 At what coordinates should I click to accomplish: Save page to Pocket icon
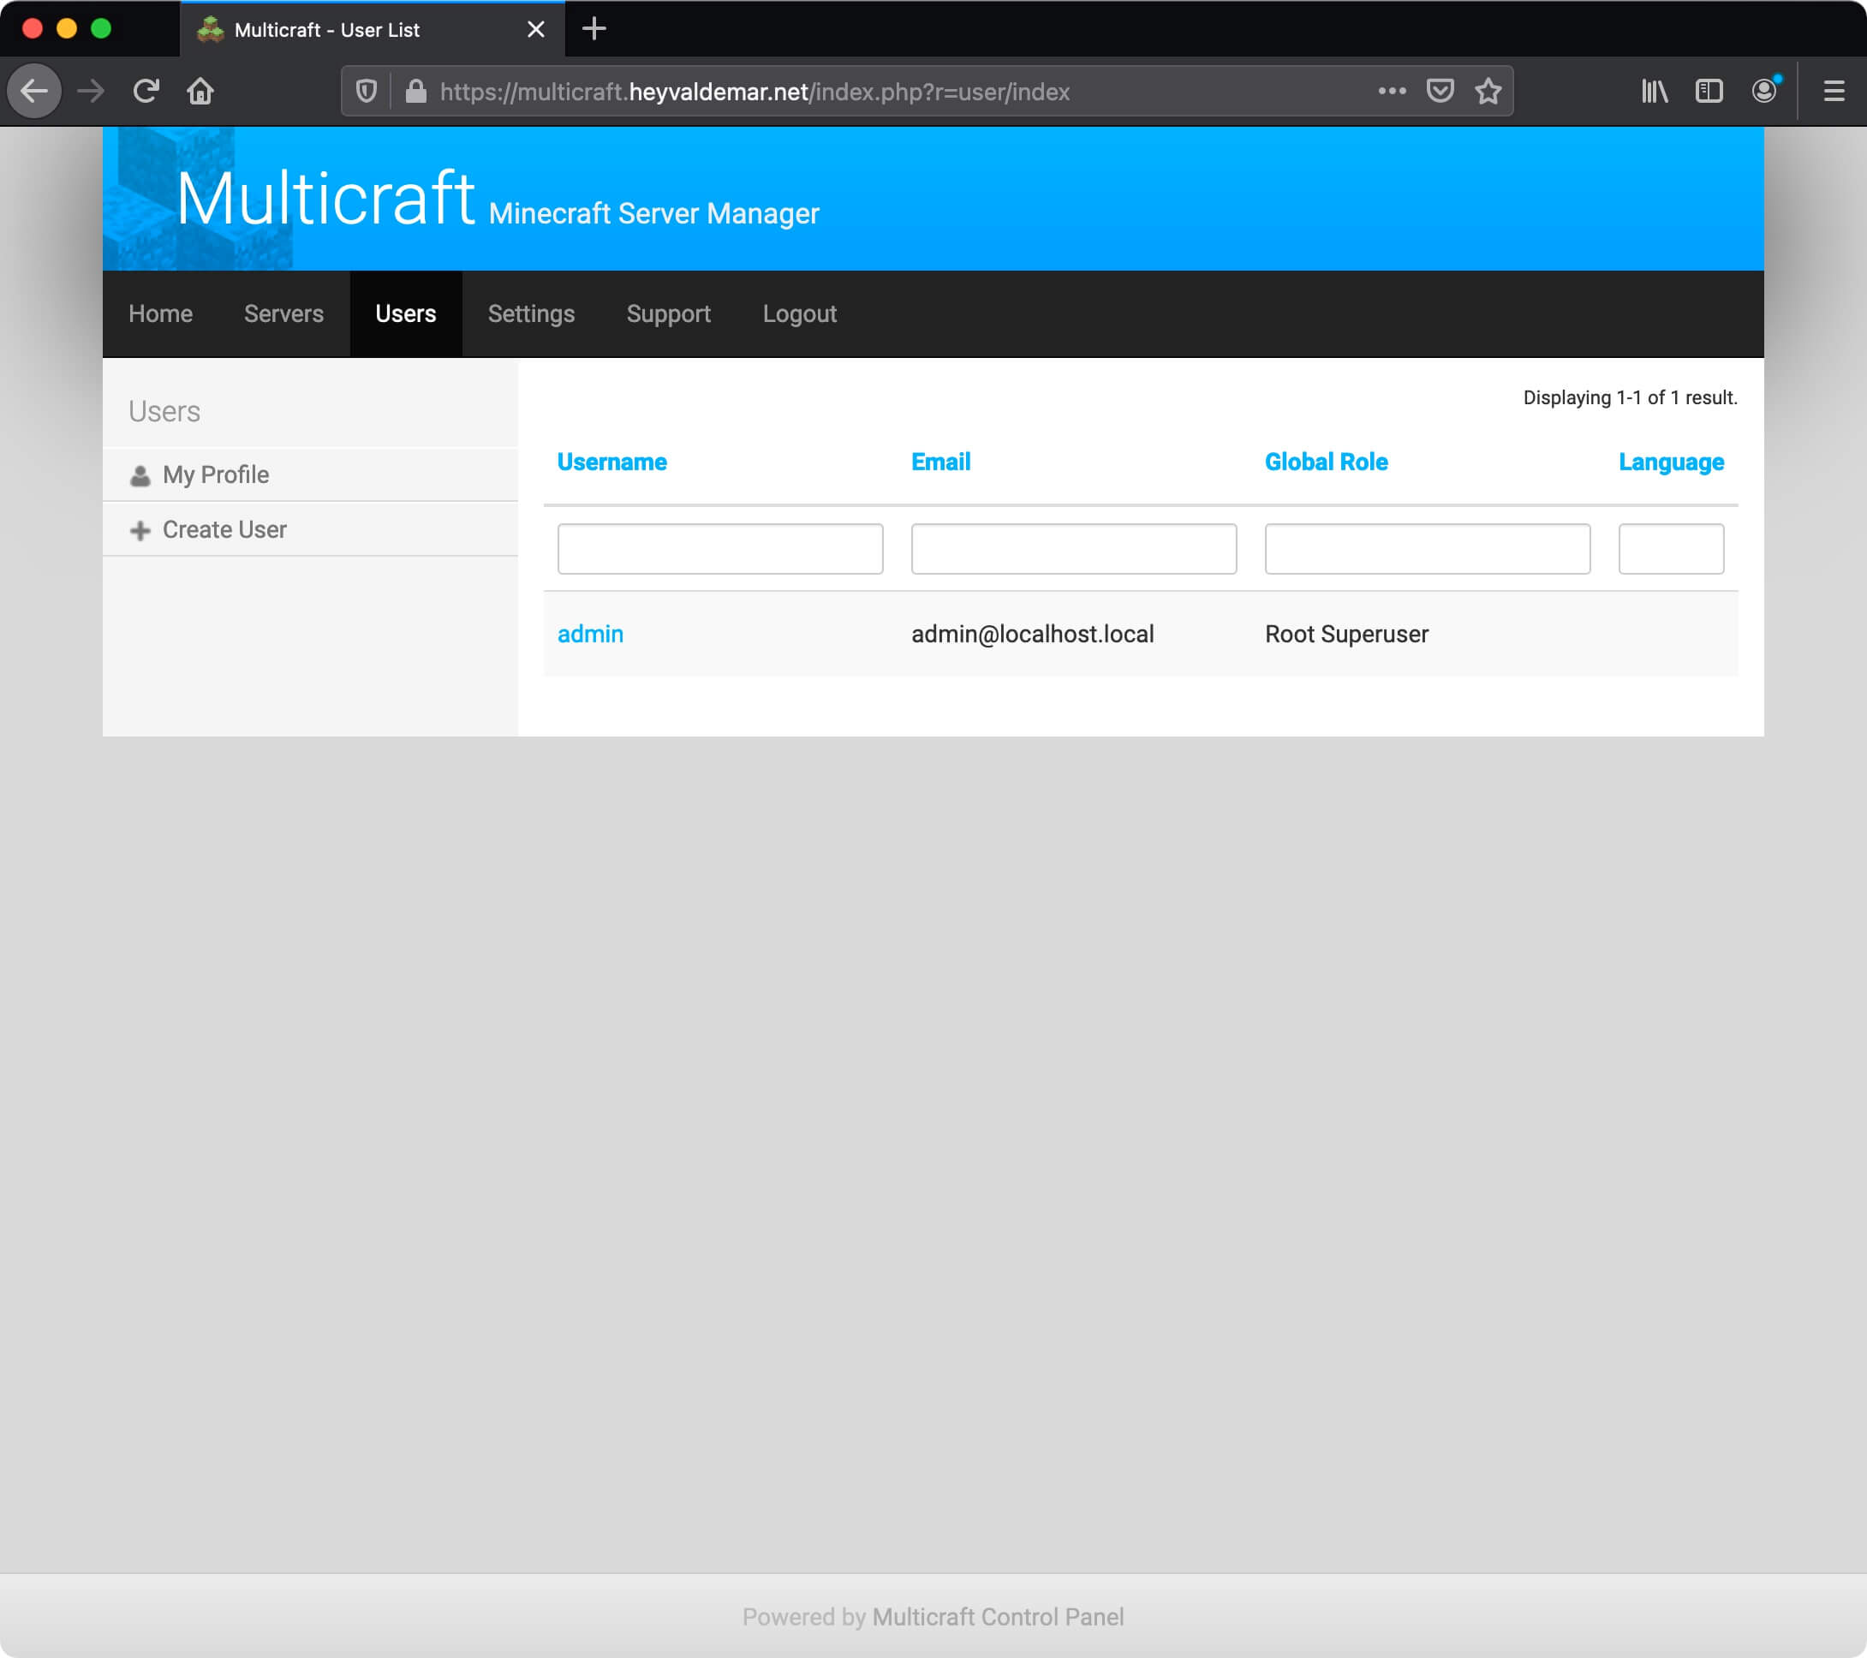(1440, 91)
